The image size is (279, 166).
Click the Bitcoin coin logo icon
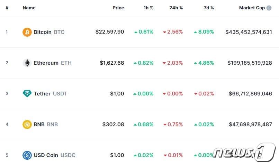(27, 32)
